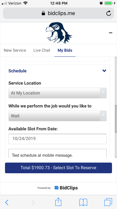The height and width of the screenshot is (209, 117).
Task: Tap the BidClips logo in the footer
Action: pyautogui.click(x=66, y=188)
